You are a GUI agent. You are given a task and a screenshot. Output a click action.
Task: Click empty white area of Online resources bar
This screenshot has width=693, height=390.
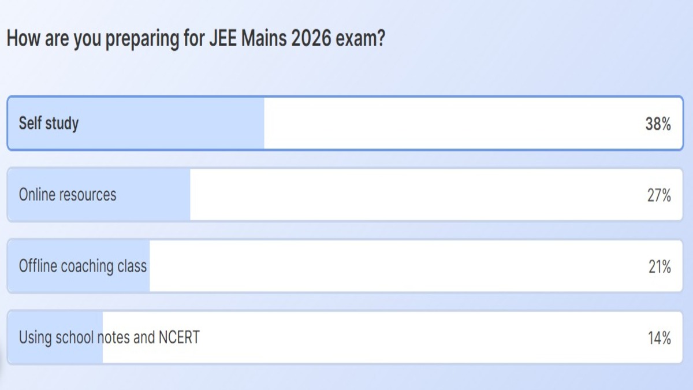coord(416,195)
